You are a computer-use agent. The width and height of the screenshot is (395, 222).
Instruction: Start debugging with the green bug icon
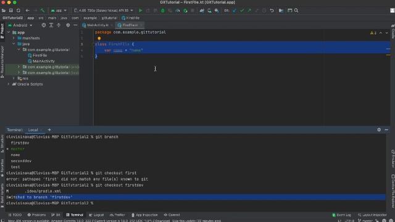163,10
